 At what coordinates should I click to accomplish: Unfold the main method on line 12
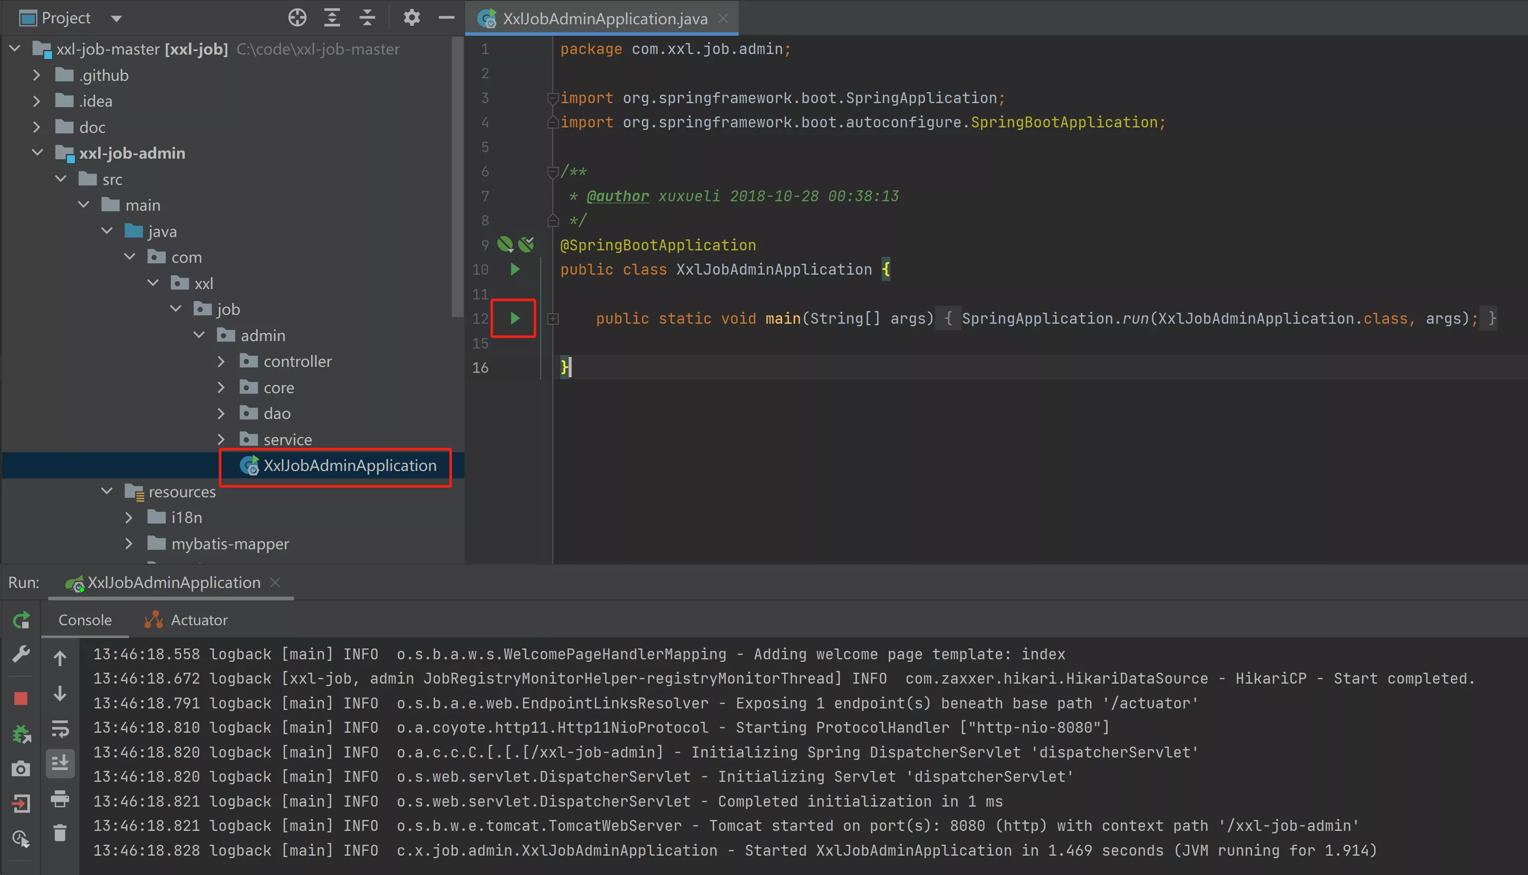553,319
